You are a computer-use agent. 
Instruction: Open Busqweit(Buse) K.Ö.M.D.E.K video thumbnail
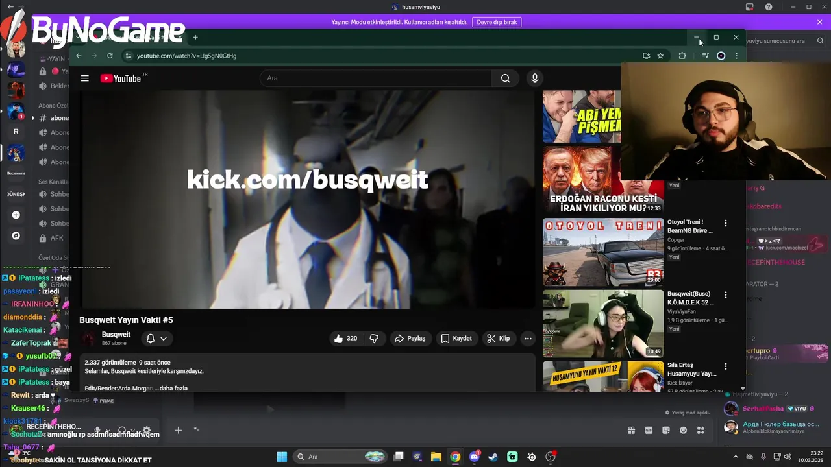[603, 324]
